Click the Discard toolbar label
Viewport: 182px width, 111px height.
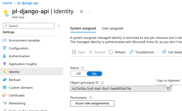(100, 52)
